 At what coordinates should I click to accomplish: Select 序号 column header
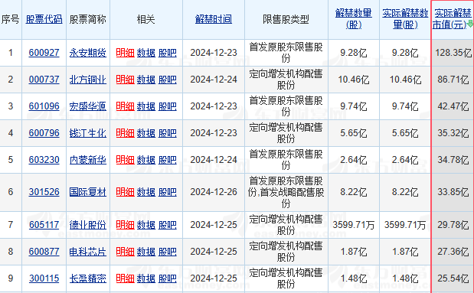point(11,19)
